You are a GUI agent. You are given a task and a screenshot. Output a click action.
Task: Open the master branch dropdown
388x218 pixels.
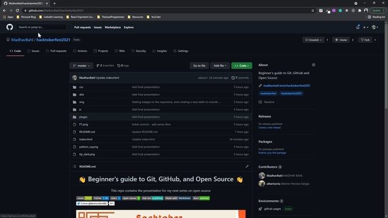coord(81,65)
